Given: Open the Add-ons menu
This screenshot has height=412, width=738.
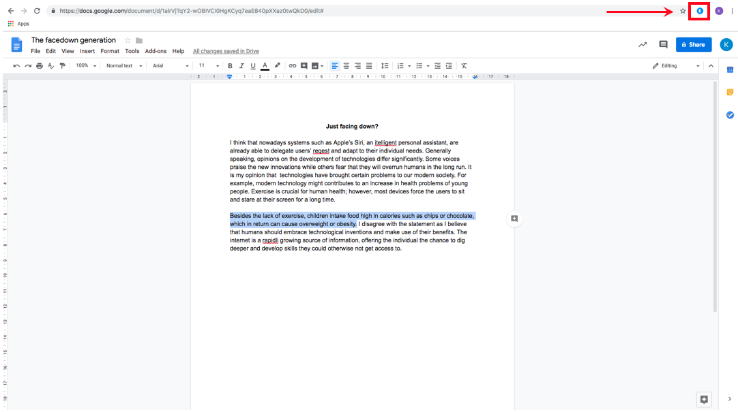Looking at the screenshot, I should tap(156, 51).
